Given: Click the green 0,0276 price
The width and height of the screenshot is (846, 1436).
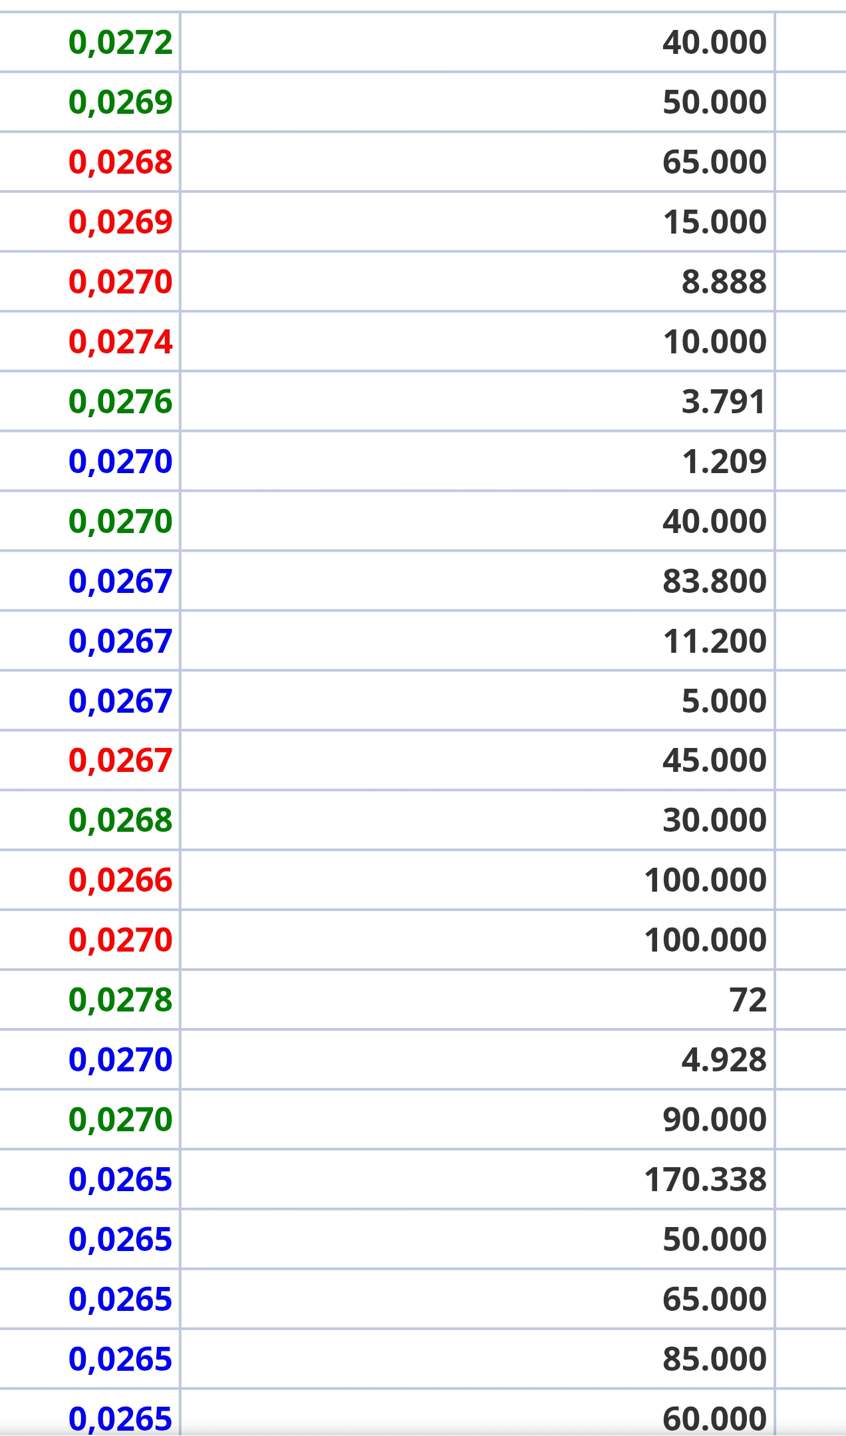Looking at the screenshot, I should pyautogui.click(x=120, y=402).
